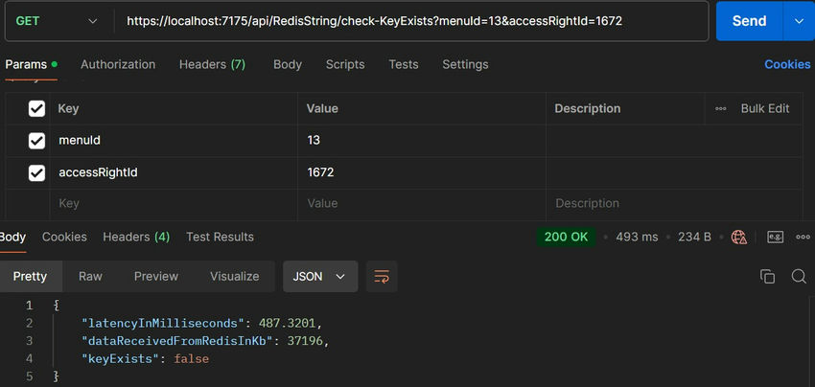The height and width of the screenshot is (387, 815).
Task: Switch to the Authorization tab
Action: pos(118,64)
